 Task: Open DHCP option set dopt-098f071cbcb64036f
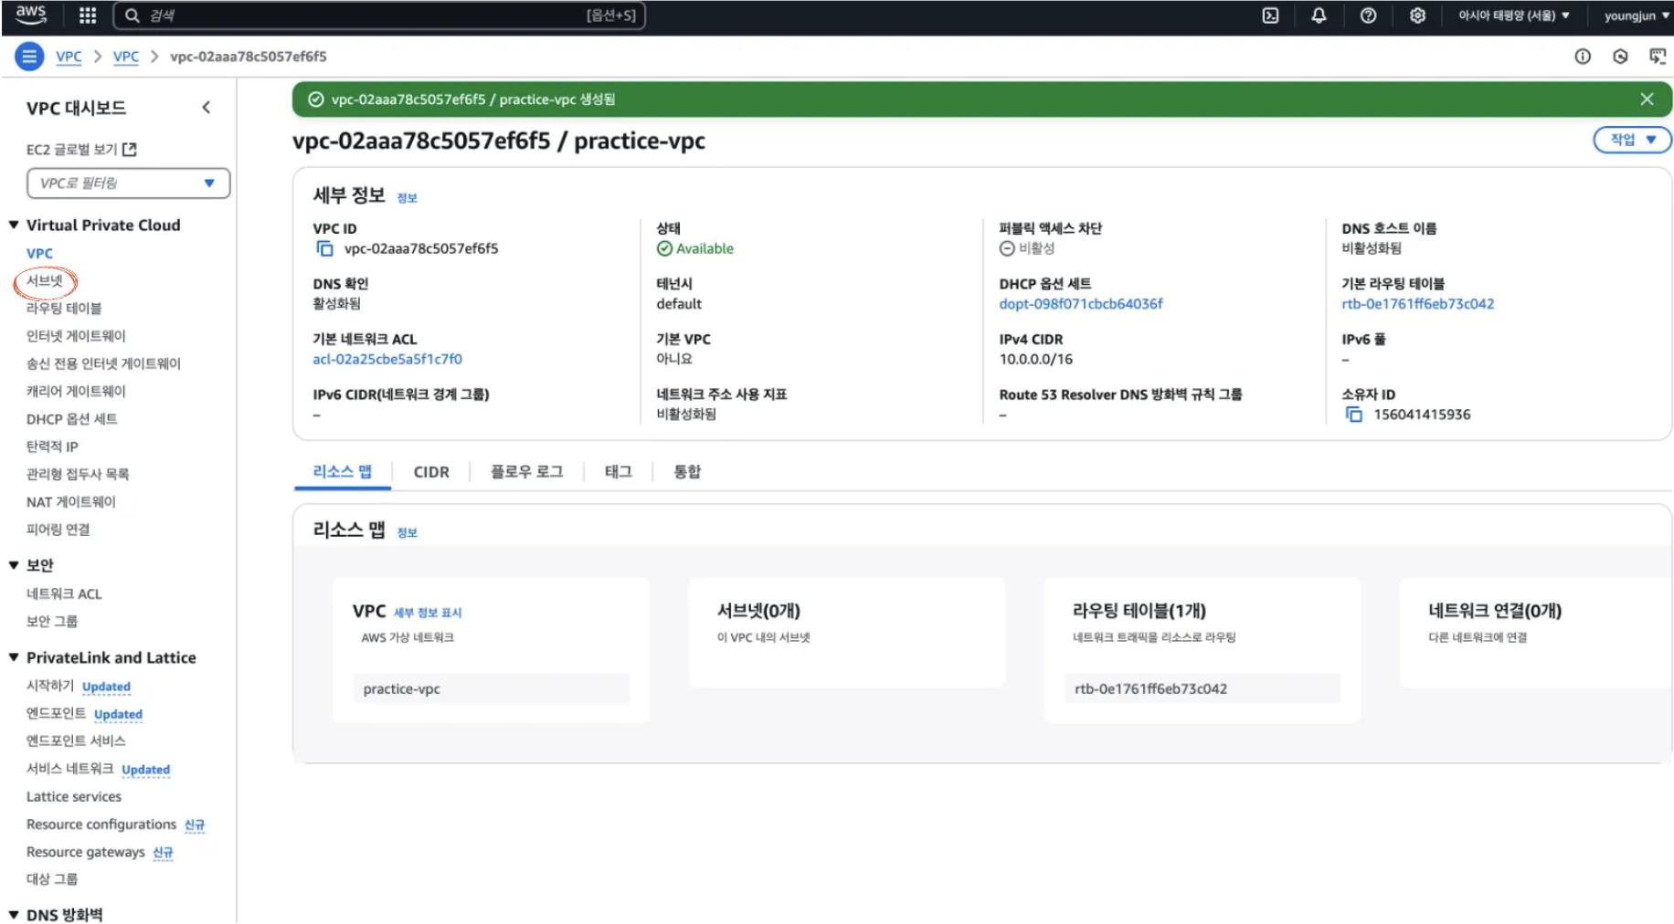point(1081,304)
